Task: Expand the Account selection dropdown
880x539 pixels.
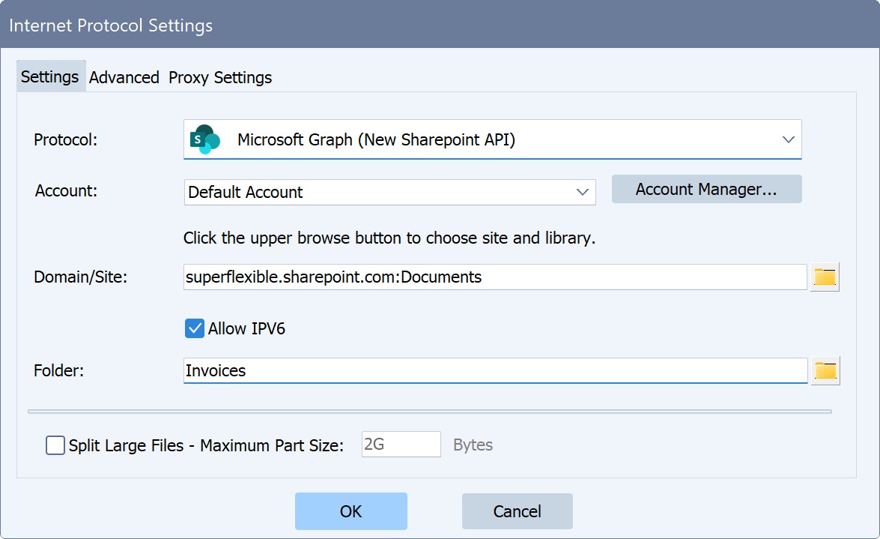Action: (x=583, y=192)
